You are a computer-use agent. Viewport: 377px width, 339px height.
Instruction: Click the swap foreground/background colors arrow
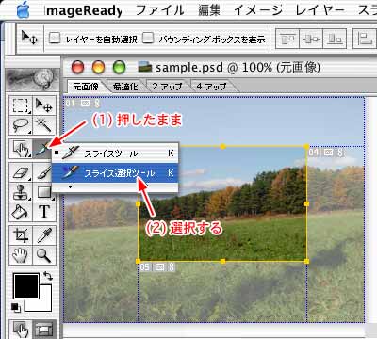click(x=48, y=276)
